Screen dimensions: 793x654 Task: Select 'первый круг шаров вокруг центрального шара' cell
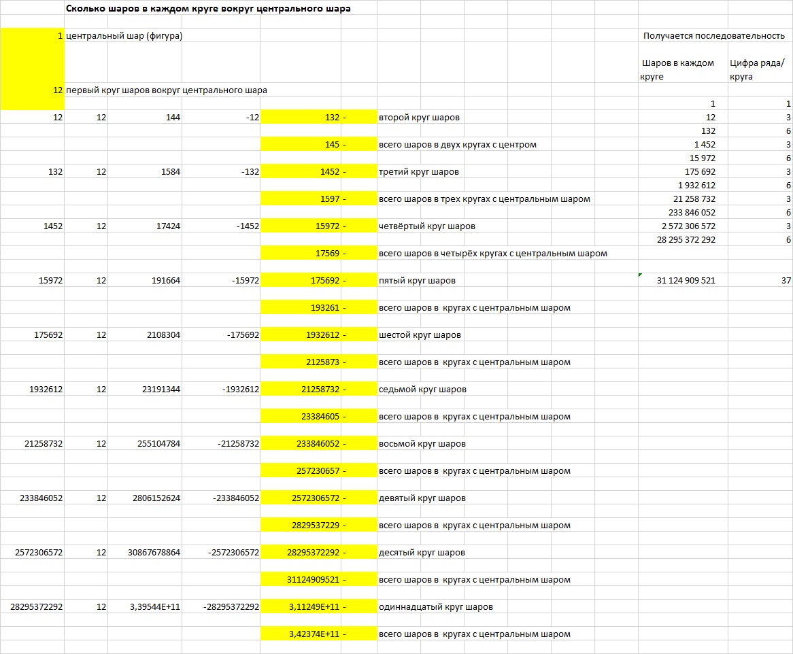(x=166, y=90)
